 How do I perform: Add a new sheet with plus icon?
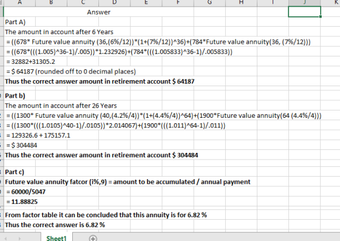click(93, 238)
